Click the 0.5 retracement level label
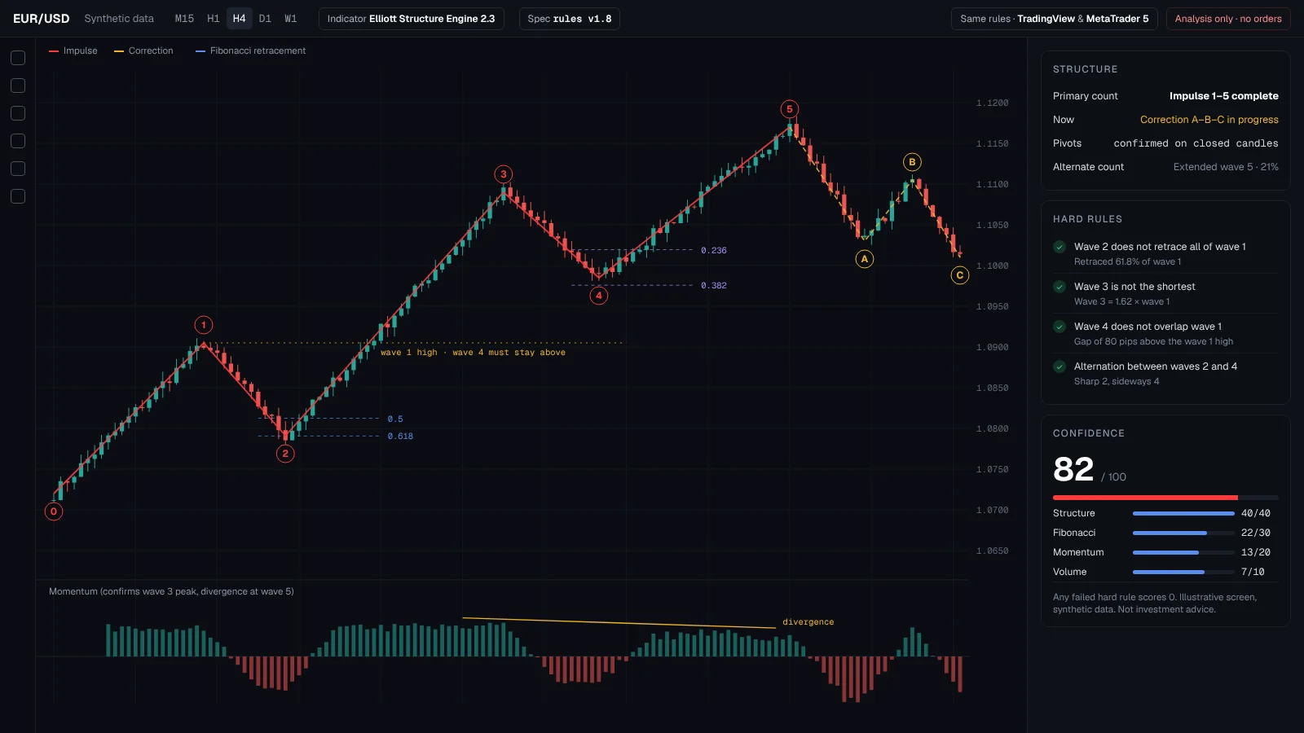Screen dimensions: 1304x733 395,419
